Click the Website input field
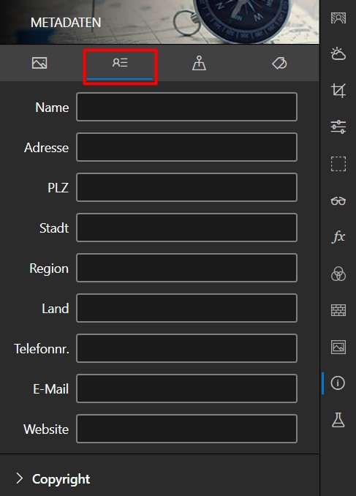The width and height of the screenshot is (356, 496). click(186, 429)
